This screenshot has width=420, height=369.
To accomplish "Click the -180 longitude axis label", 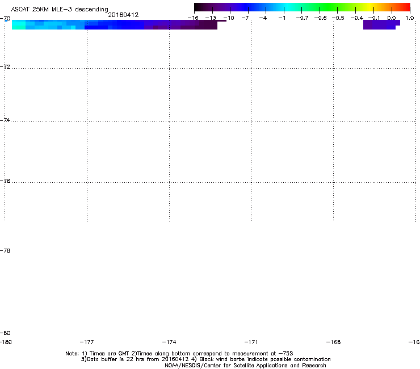I will [x=6, y=342].
